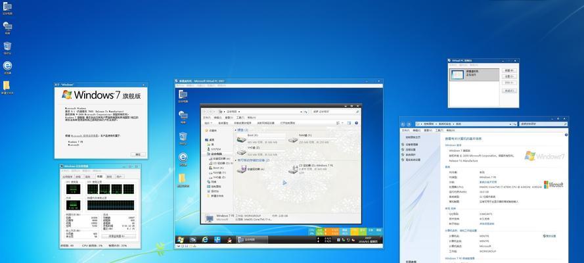584x263 pixels.
Task: Open the view options dropdown in guest Explorer
Action: point(343,123)
